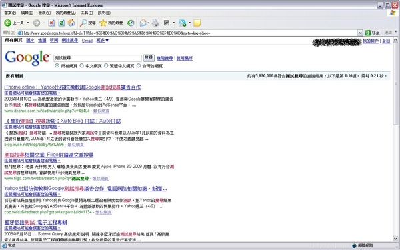
Task: Click the Internet zone globe in status bar
Action: click(354, 245)
